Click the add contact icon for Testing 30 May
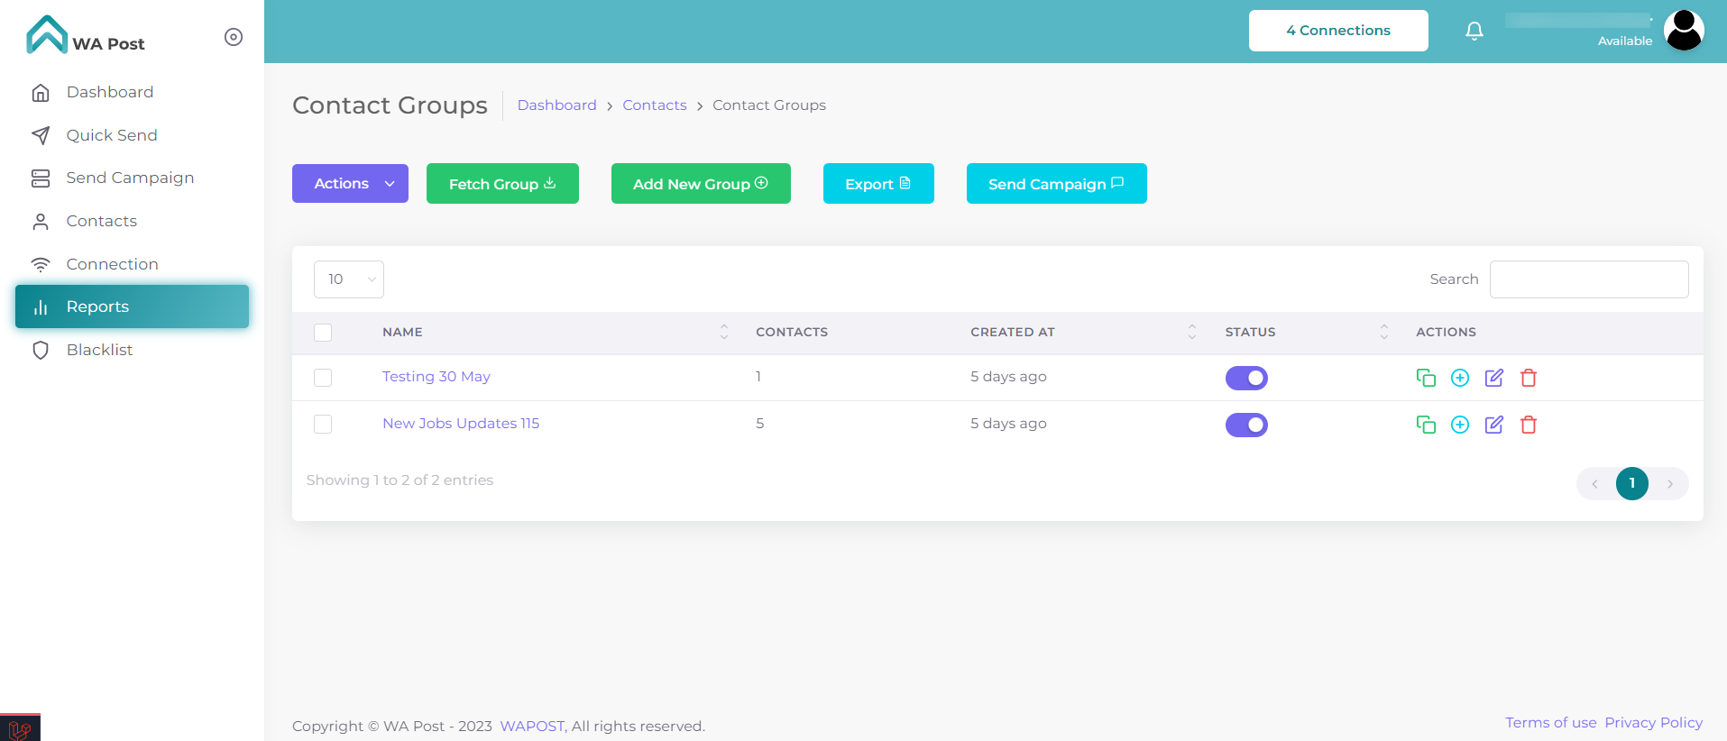This screenshot has width=1727, height=741. point(1459,378)
